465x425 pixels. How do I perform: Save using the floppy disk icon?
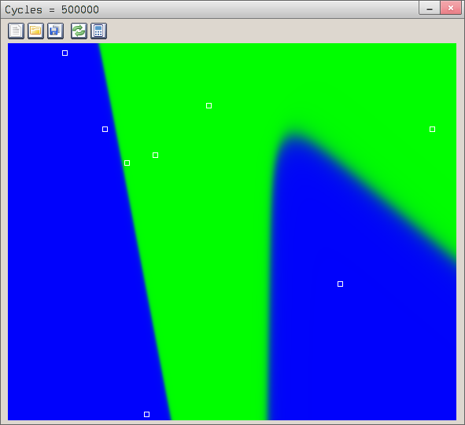(55, 31)
